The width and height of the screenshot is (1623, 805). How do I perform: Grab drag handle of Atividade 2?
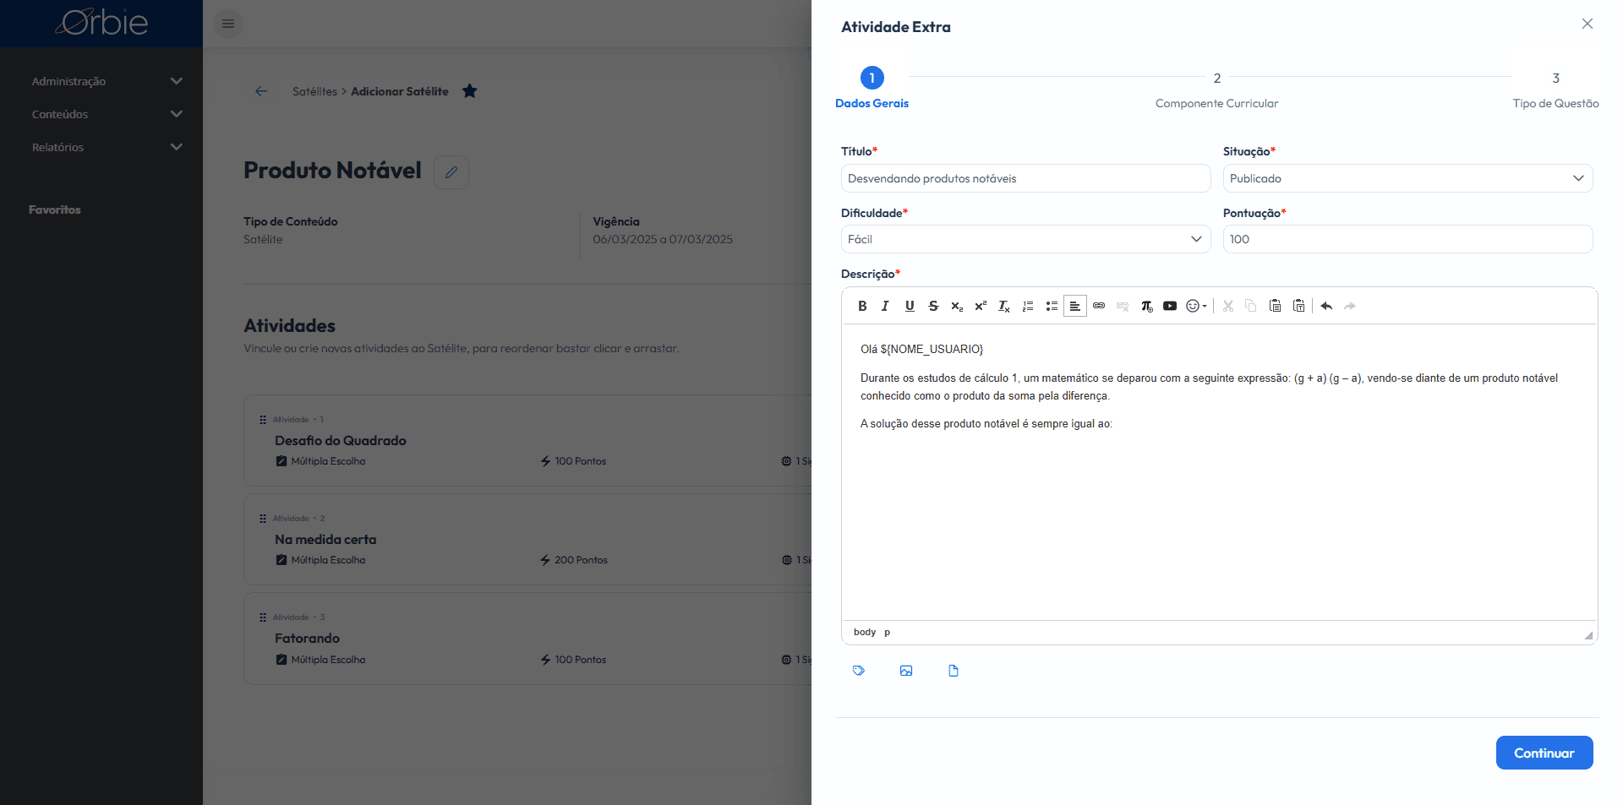[263, 518]
